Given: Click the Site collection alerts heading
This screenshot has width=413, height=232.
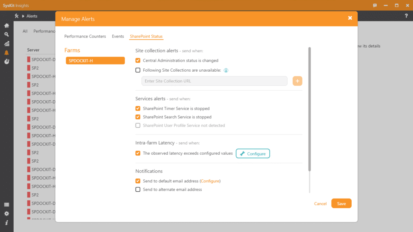Looking at the screenshot, I should pyautogui.click(x=157, y=50).
